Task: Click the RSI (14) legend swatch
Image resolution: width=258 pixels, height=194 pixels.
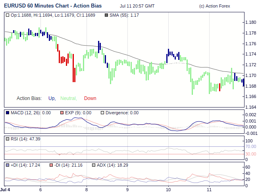Action: click(8, 139)
